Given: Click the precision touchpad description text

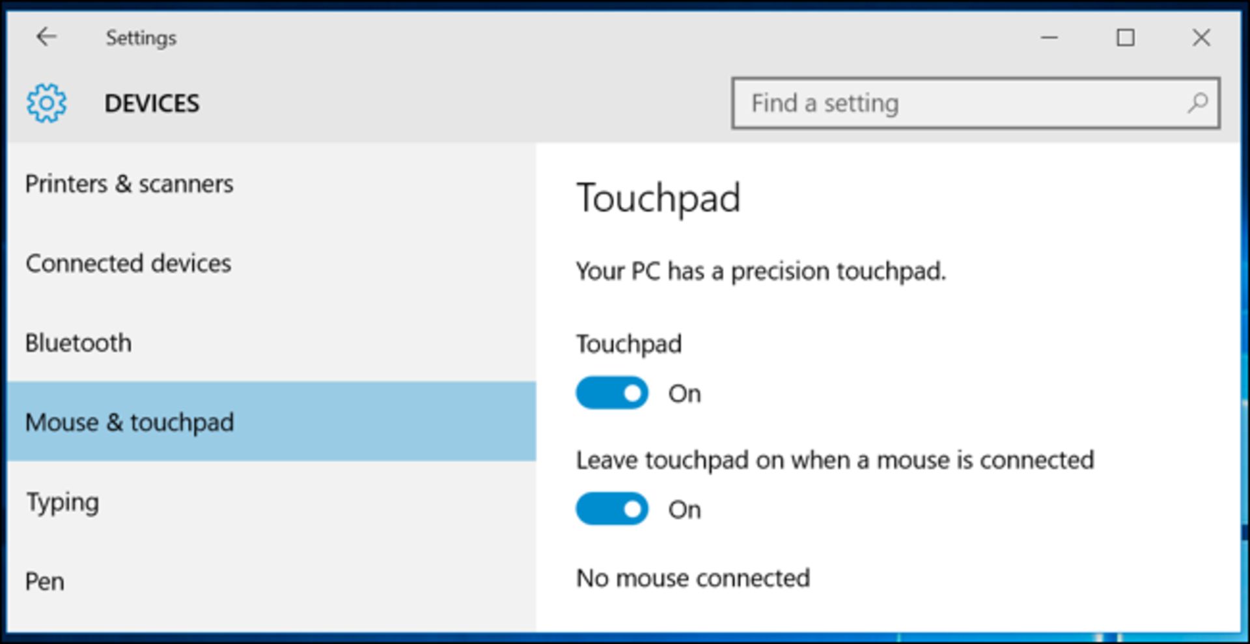Looking at the screenshot, I should coord(760,271).
